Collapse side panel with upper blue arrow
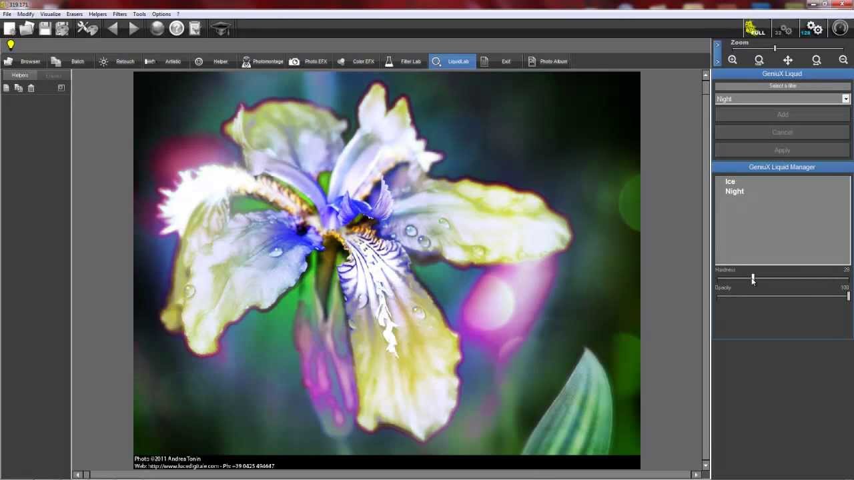Screen dimensions: 854x480 point(717,45)
